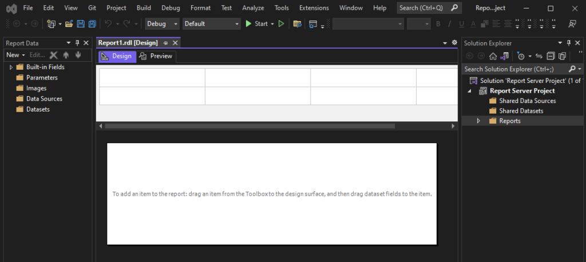Close the Report Data panel
The height and width of the screenshot is (262, 586).
point(86,43)
